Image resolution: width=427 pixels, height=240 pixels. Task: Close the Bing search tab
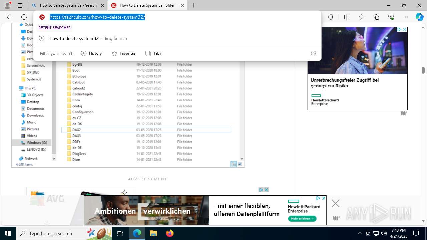(x=102, y=5)
